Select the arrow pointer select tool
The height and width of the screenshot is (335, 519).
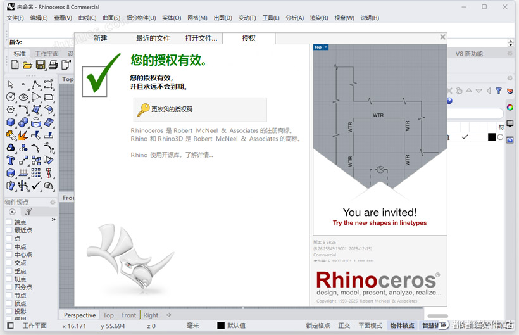[x=11, y=84]
